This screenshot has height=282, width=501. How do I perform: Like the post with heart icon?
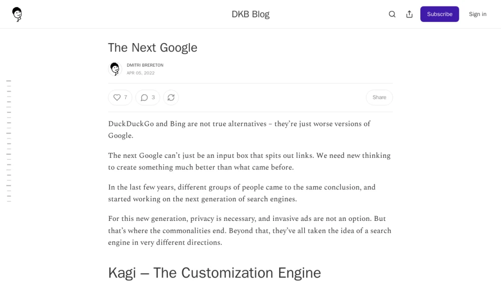click(117, 97)
